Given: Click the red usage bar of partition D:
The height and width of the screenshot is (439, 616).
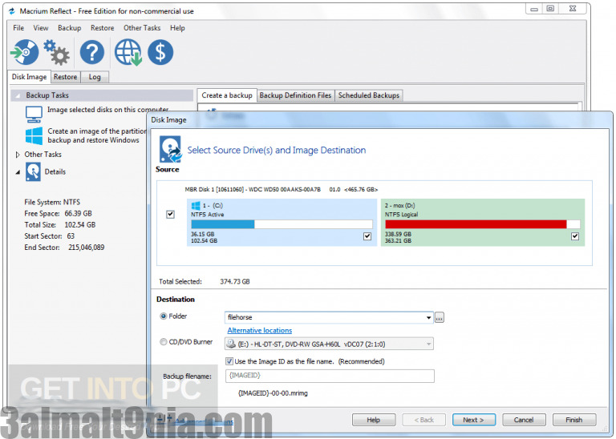Looking at the screenshot, I should tap(476, 224).
